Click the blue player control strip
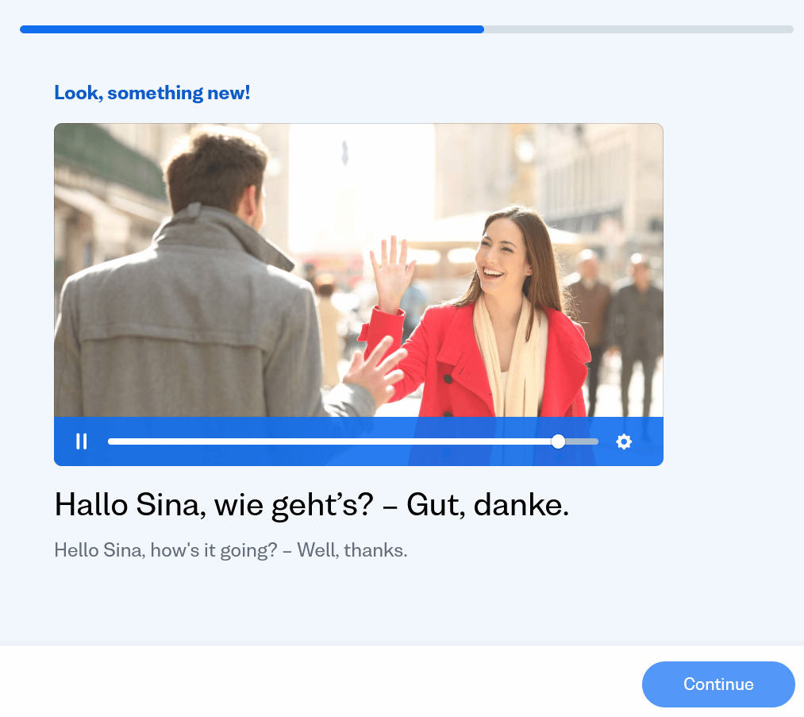 click(357, 441)
